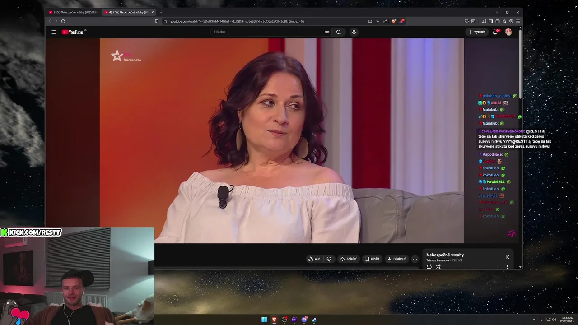
Task: Click the share page icon in address bar
Action: tap(385, 21)
